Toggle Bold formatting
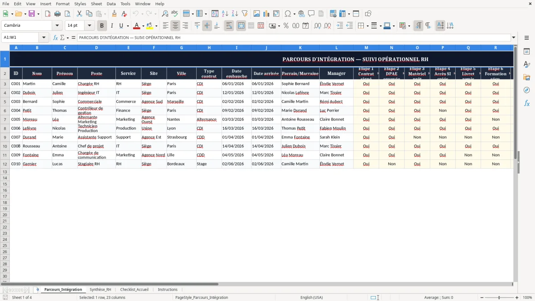 [102, 26]
